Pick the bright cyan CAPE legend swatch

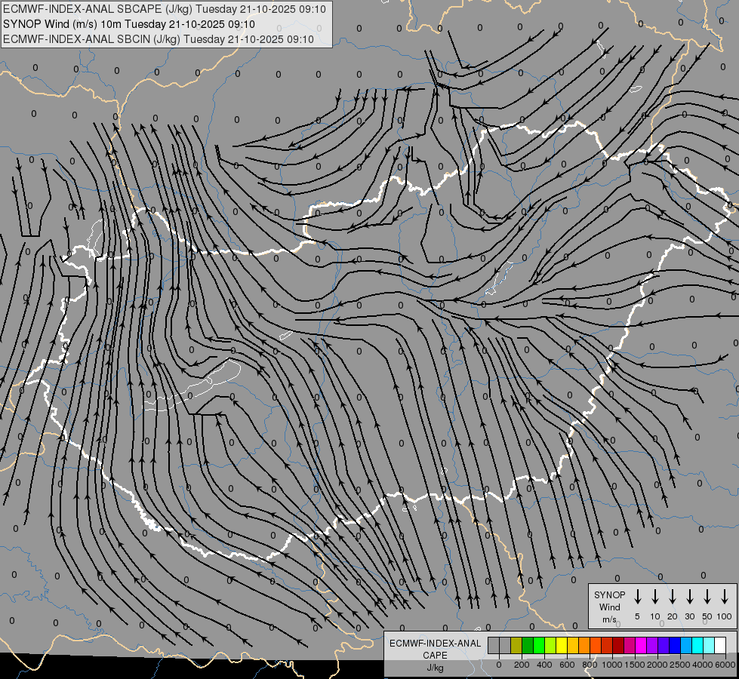[x=697, y=645]
